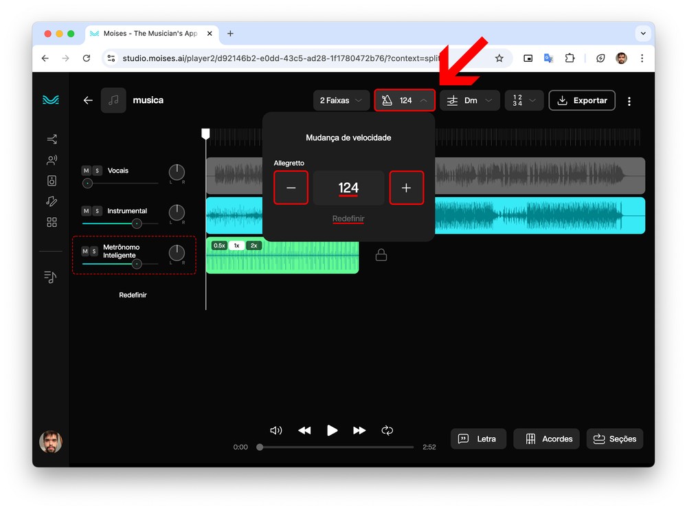Image resolution: width=687 pixels, height=510 pixels.
Task: Mute the Vocais track
Action: pyautogui.click(x=86, y=170)
